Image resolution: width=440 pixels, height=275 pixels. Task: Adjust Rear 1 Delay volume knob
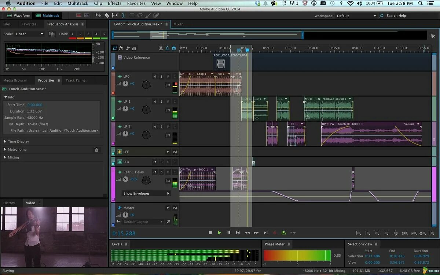coord(125,179)
